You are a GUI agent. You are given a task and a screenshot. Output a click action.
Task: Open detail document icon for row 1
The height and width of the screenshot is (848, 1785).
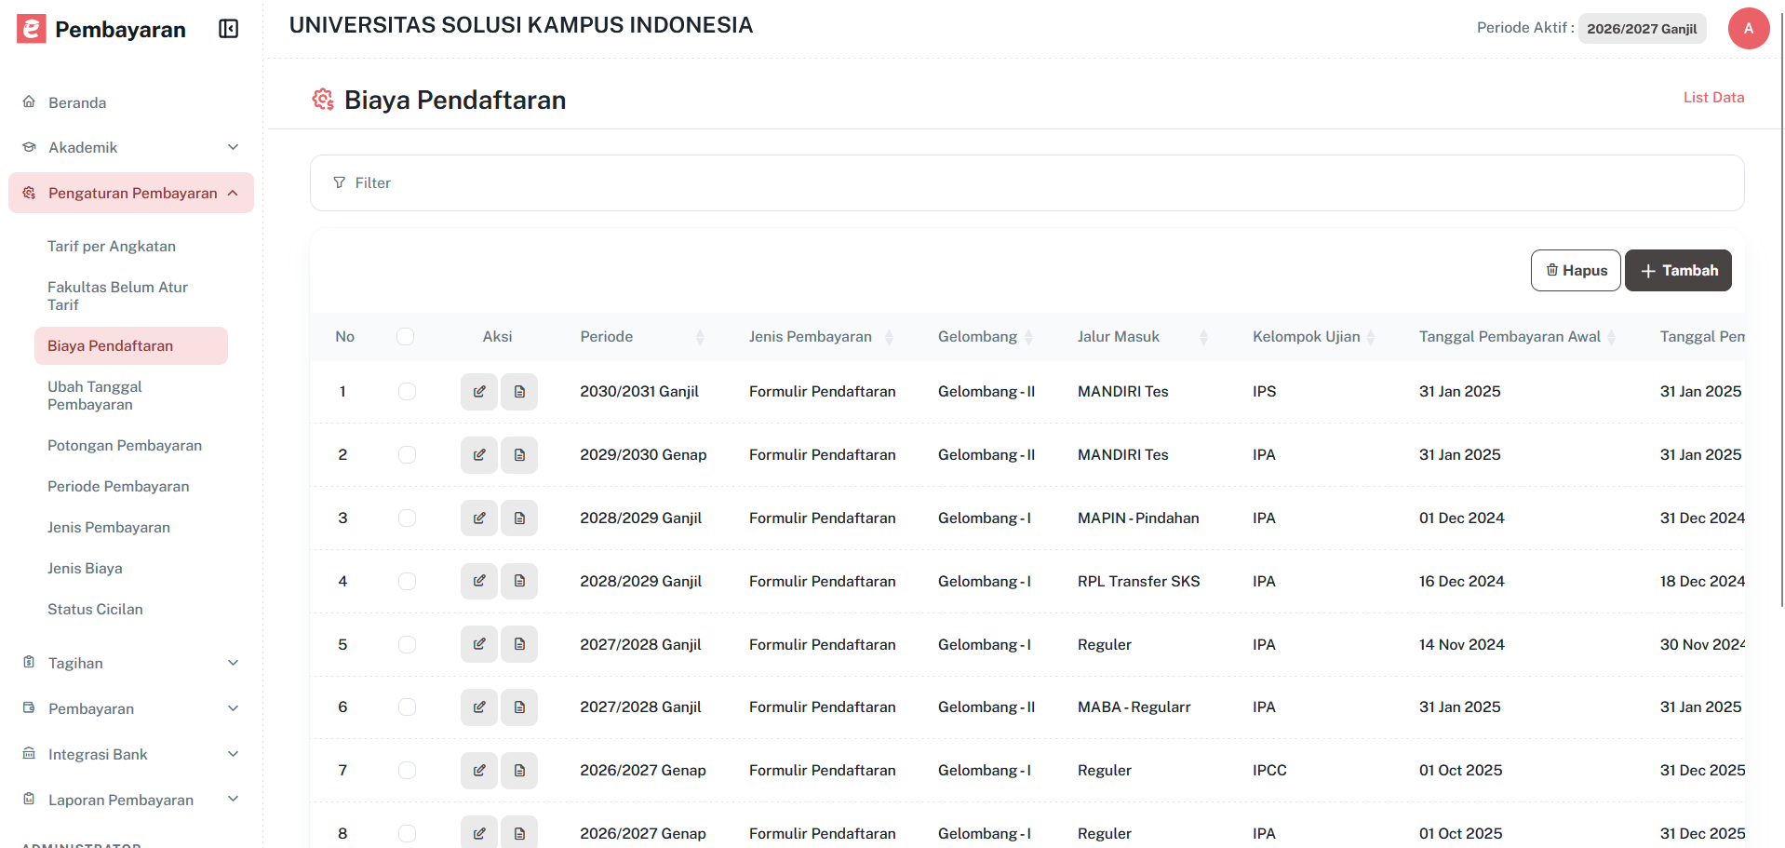[519, 392]
